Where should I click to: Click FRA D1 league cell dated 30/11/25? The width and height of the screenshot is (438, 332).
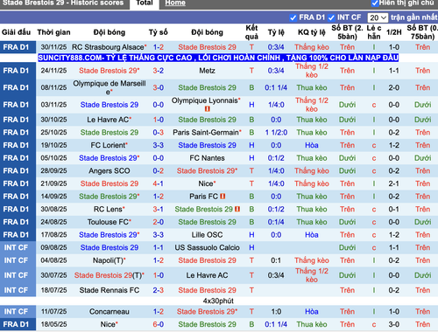pos(18,47)
